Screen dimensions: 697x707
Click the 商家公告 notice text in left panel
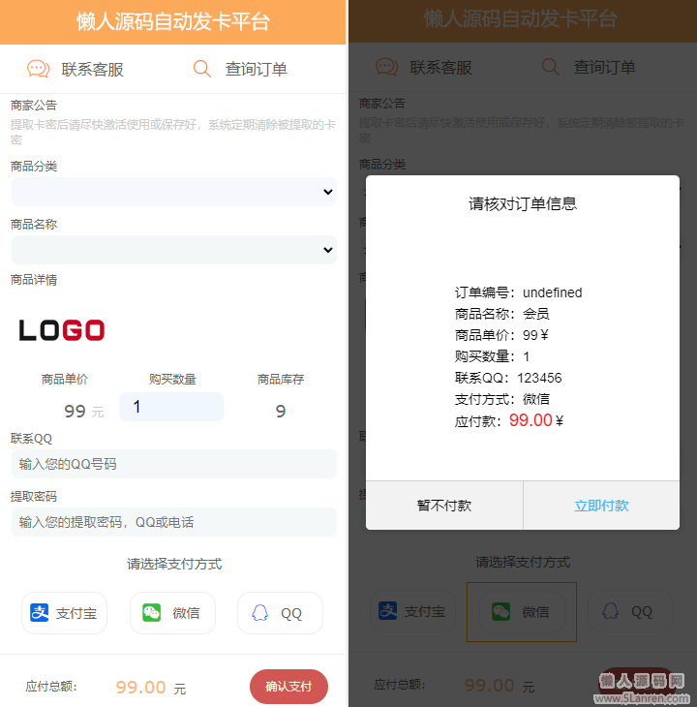click(x=173, y=132)
